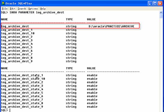Screen dimensions: 164x112
Task: Click the Oracle SQL*Plus title bar icon
Action: [3, 3]
